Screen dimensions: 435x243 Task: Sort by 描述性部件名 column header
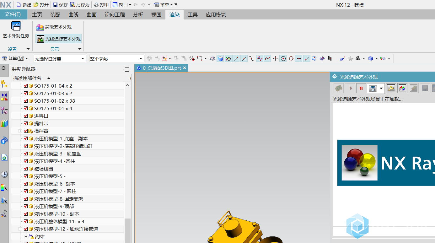tap(70, 78)
